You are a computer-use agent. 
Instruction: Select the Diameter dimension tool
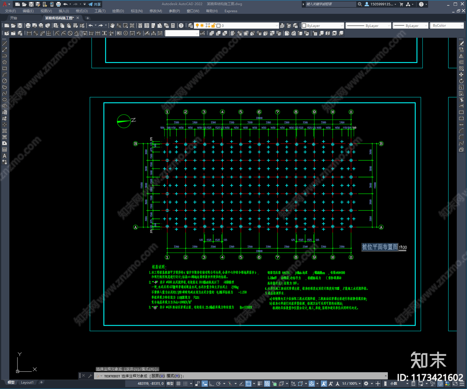pos(70,33)
